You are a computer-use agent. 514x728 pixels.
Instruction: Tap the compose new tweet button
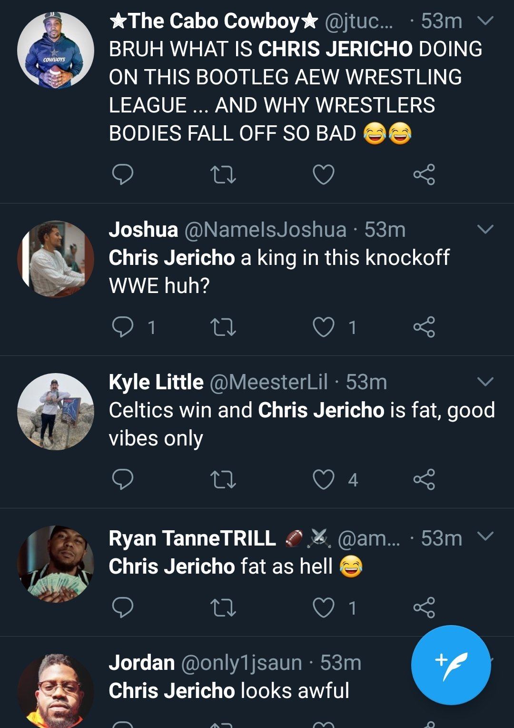click(450, 665)
